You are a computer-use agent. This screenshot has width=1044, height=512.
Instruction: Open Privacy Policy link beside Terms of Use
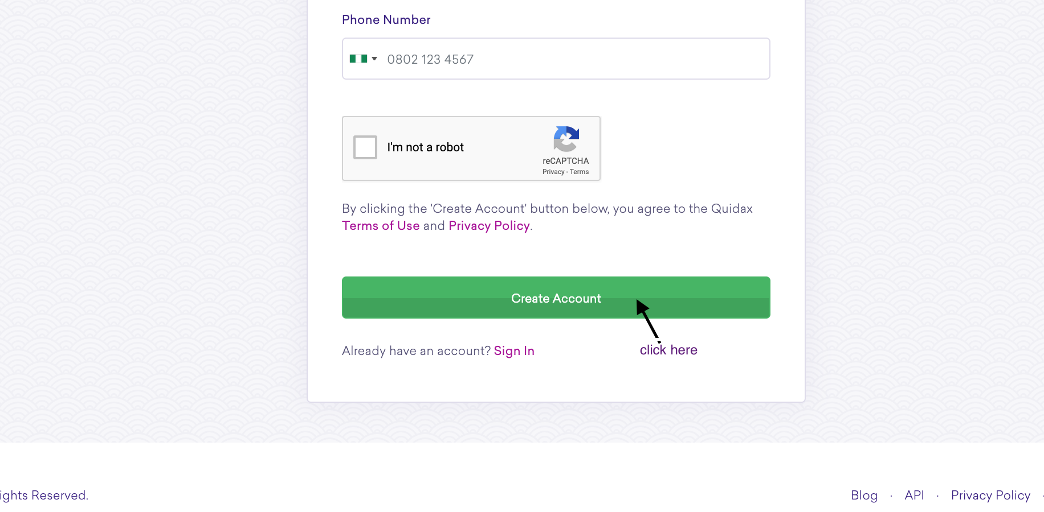[489, 226]
